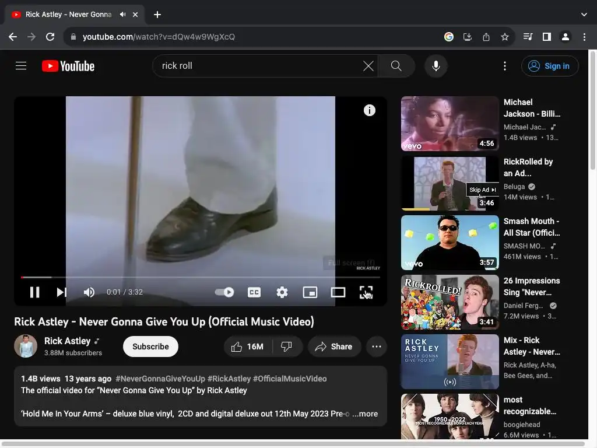The height and width of the screenshot is (448, 597).
Task: Mute tab via speaker icon
Action: (x=122, y=15)
